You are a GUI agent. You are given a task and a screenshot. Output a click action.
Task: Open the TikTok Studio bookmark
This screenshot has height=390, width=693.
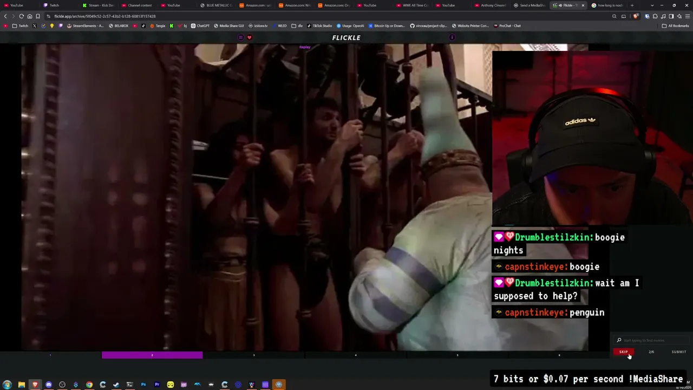coord(319,26)
